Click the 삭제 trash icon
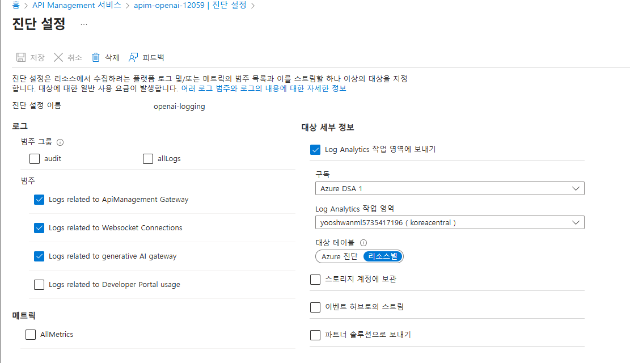630x363 pixels. pyautogui.click(x=95, y=57)
